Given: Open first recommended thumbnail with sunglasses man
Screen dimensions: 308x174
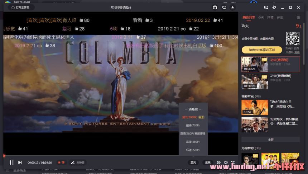Looking at the screenshot, I should (250, 159).
